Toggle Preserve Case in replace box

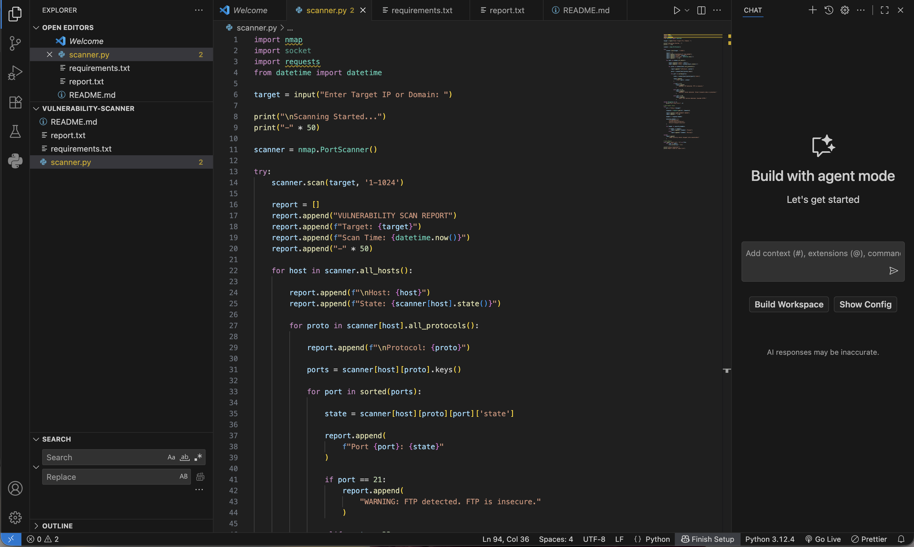click(183, 477)
